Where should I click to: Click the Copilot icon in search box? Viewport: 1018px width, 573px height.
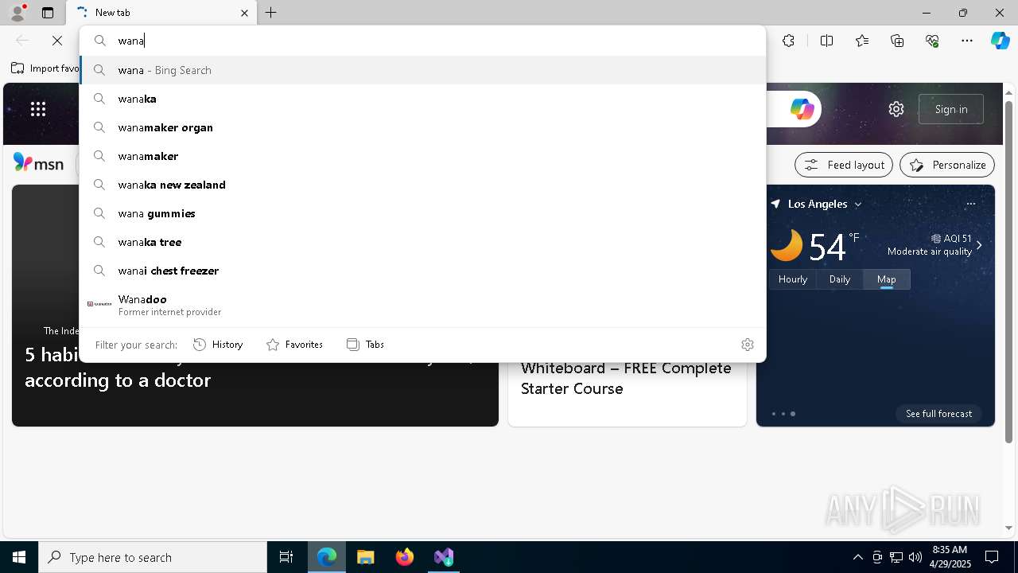[802, 109]
